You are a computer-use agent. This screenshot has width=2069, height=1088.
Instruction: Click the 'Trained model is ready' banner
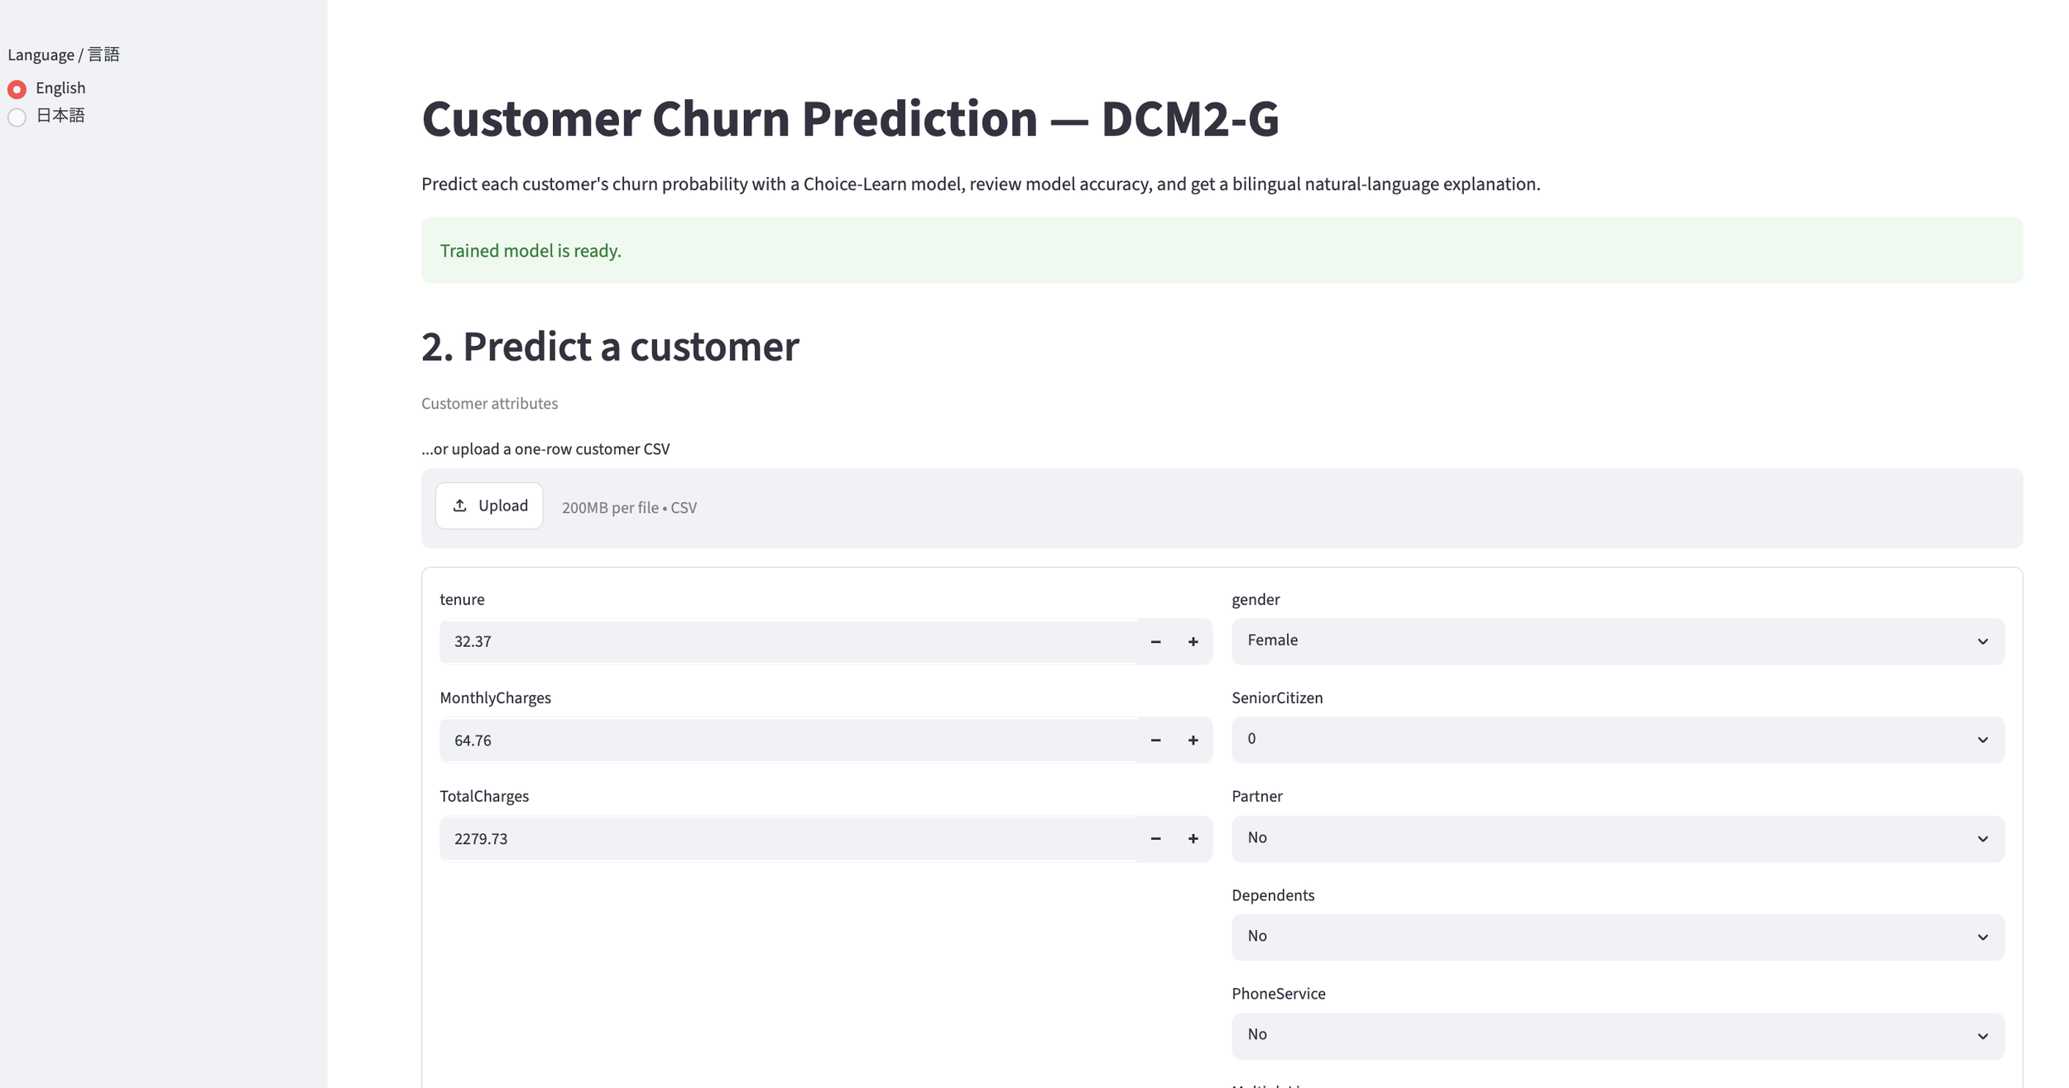[x=1222, y=251]
